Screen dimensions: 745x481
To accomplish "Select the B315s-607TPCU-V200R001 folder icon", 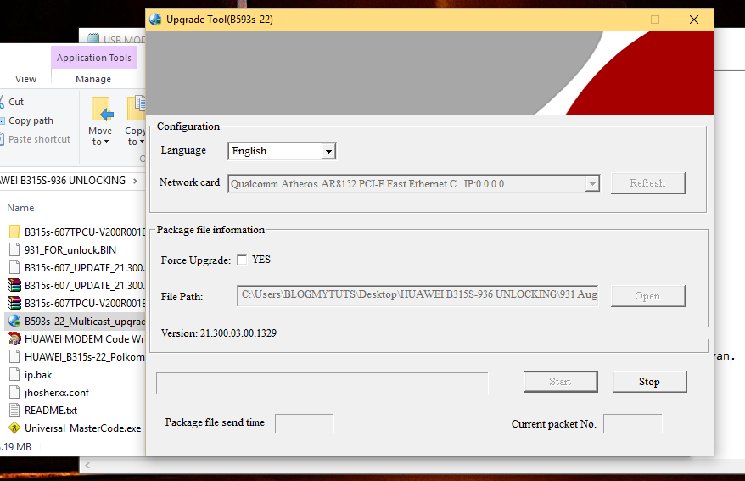I will click(x=14, y=232).
